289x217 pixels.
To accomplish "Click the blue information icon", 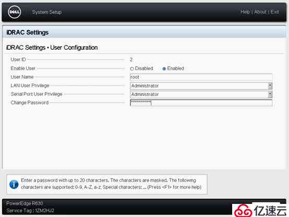I will tap(14, 184).
